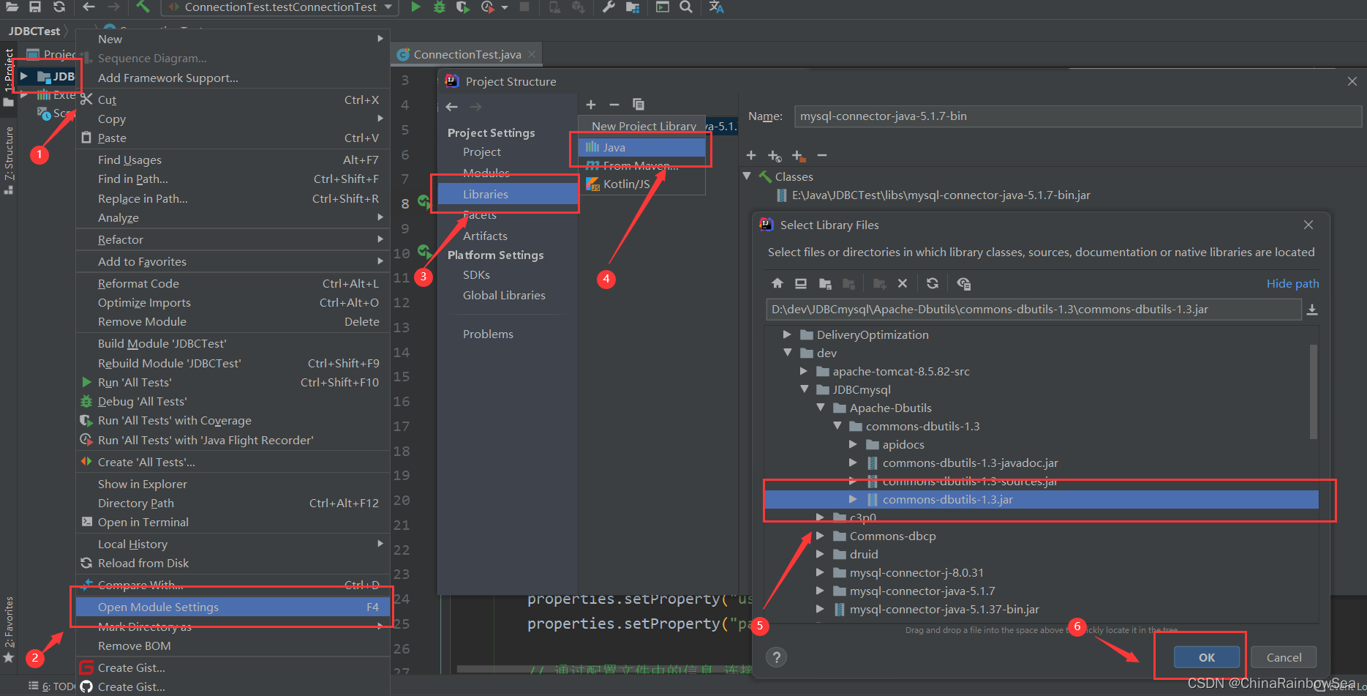Click Reformat Code menu entry
1367x696 pixels.
(233, 283)
